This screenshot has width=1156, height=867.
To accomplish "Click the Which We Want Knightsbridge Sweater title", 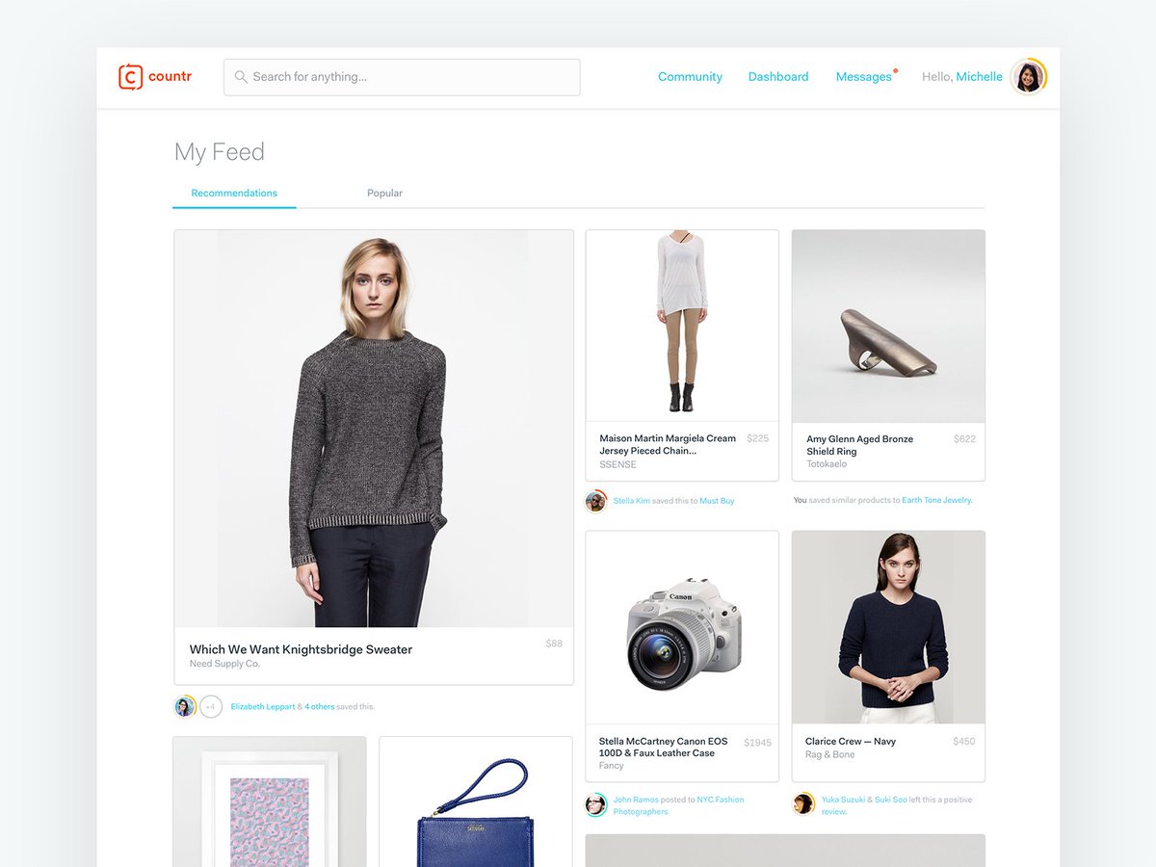I will tap(301, 649).
